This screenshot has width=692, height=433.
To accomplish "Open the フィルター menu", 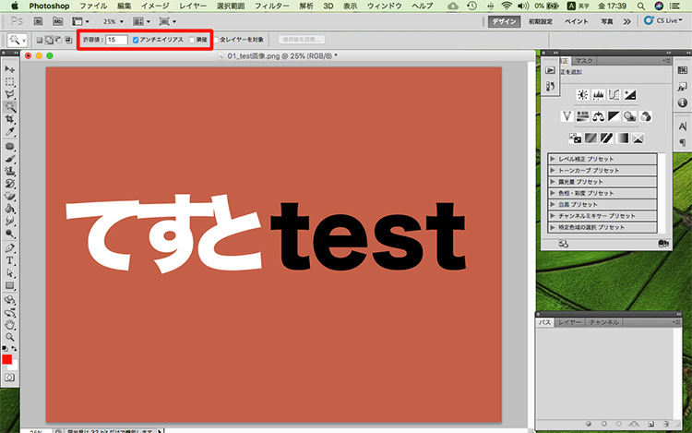I will pos(272,6).
